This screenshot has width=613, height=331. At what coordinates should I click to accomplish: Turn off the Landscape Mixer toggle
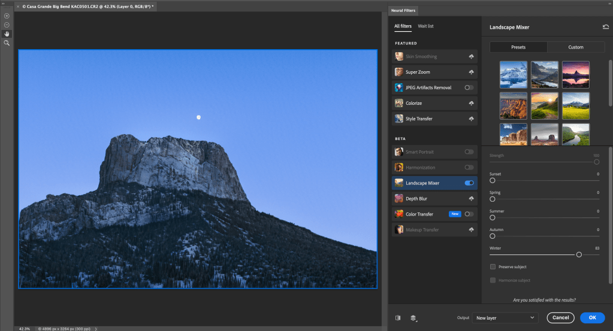click(469, 183)
